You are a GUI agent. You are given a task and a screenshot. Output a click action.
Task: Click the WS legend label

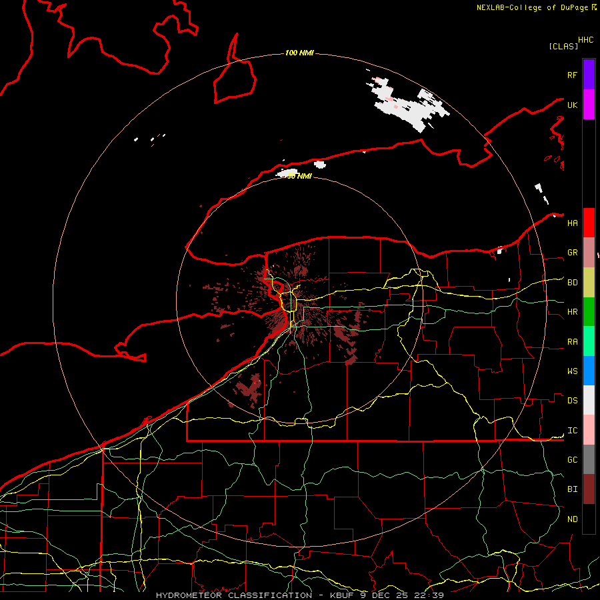tap(572, 371)
